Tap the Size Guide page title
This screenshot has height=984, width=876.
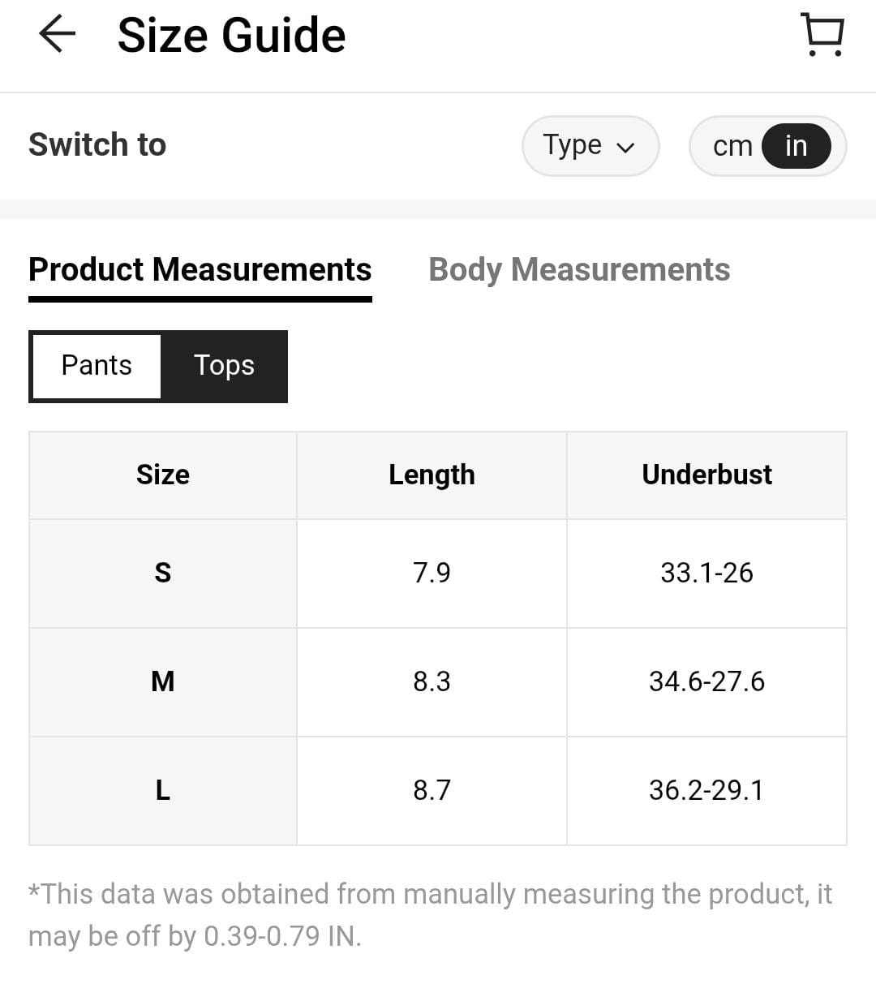click(231, 36)
